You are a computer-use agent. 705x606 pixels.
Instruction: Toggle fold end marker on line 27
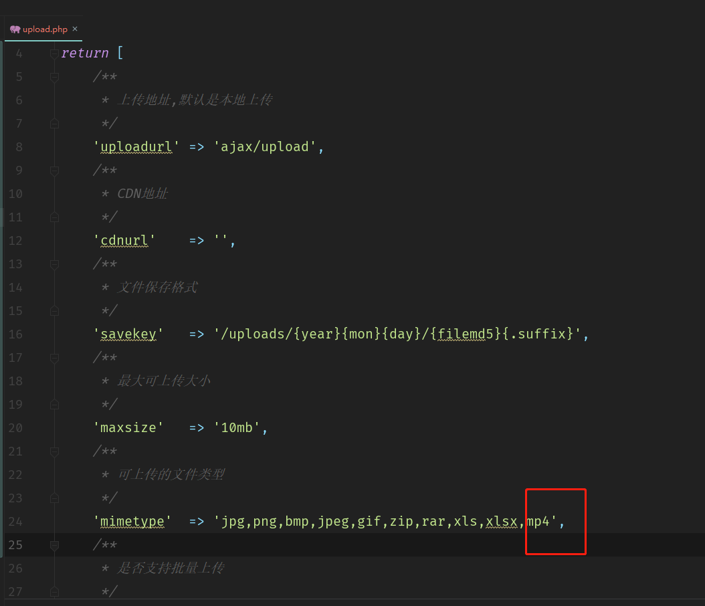pos(54,591)
